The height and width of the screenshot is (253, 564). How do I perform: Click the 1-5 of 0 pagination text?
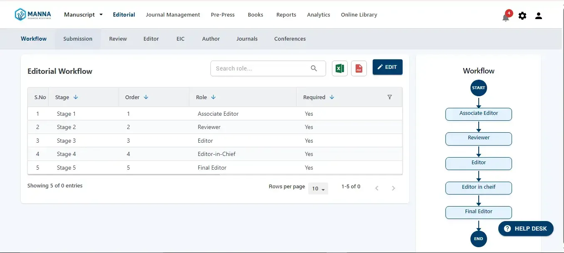351,186
